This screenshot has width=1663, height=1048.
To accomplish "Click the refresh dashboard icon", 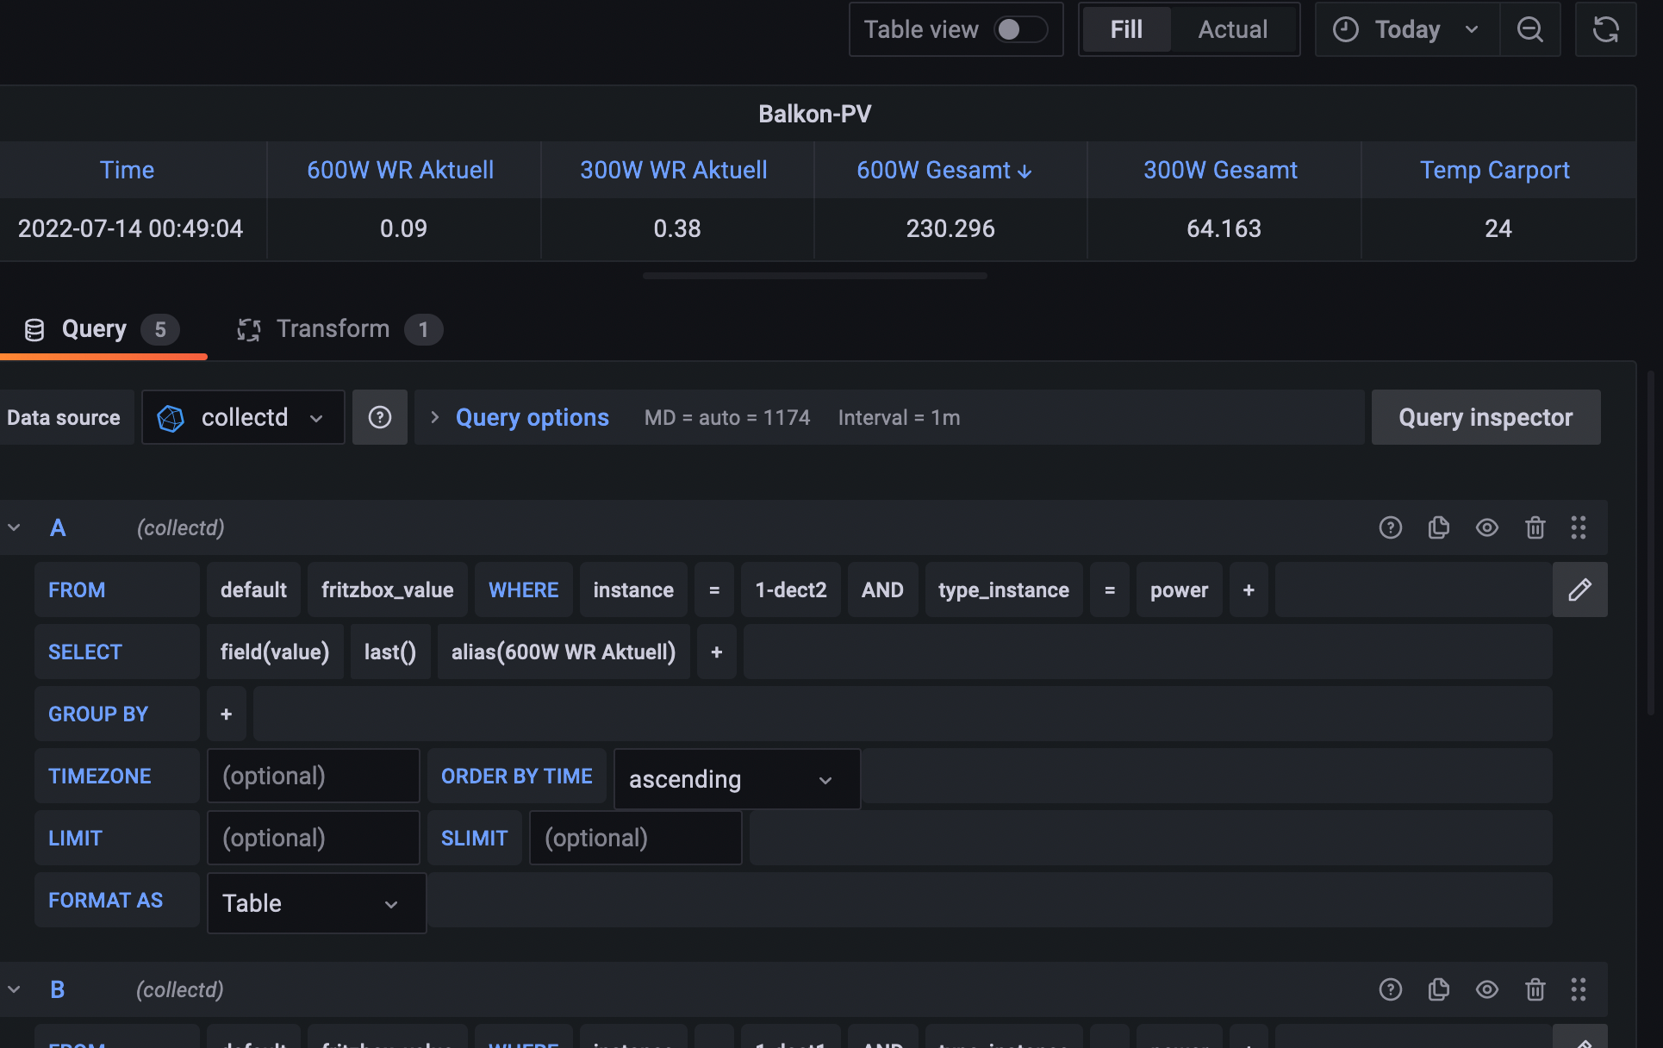I will [1605, 30].
